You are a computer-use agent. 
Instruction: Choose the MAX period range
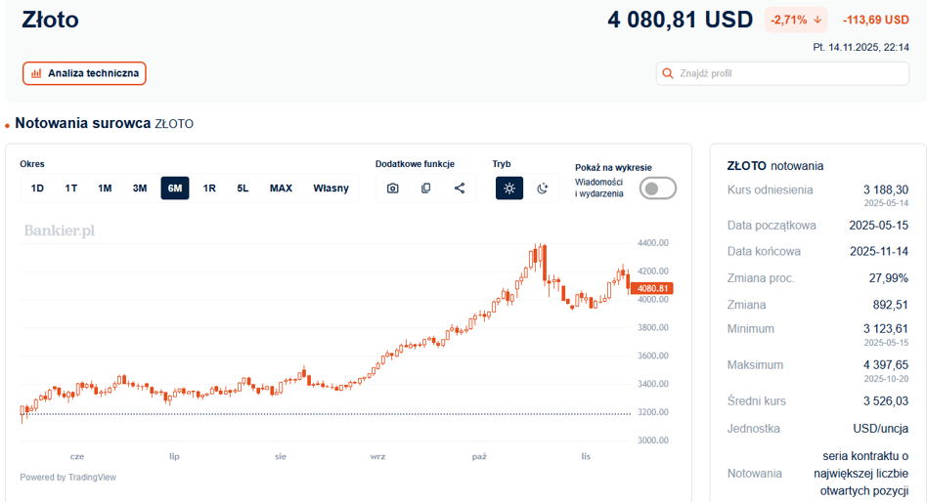[281, 188]
